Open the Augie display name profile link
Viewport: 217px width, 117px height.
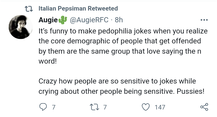click(x=48, y=20)
